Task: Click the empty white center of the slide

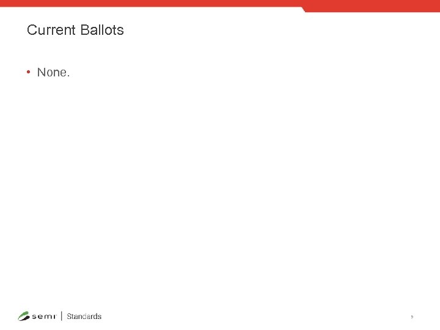Action: (220, 183)
